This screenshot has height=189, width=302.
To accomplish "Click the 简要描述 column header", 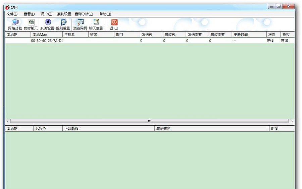I will [212, 129].
